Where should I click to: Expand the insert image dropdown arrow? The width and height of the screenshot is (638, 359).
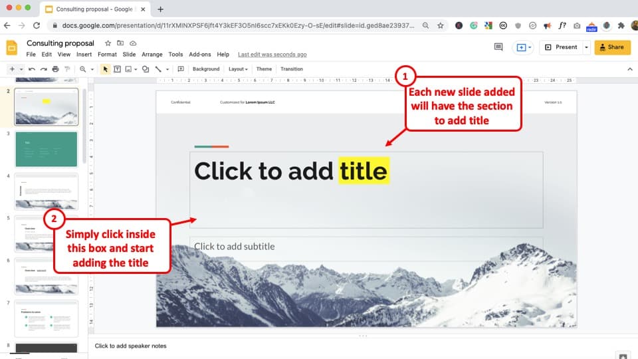(x=136, y=69)
